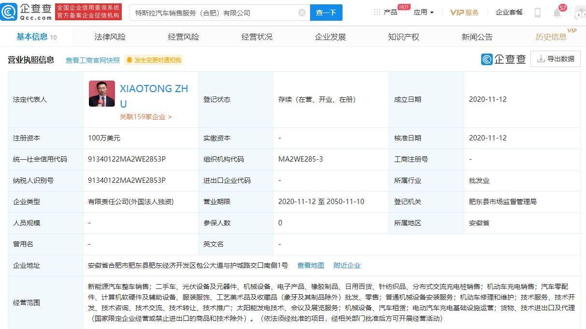
Task: Click the 企查查 logo beside the export button
Action: point(503,59)
